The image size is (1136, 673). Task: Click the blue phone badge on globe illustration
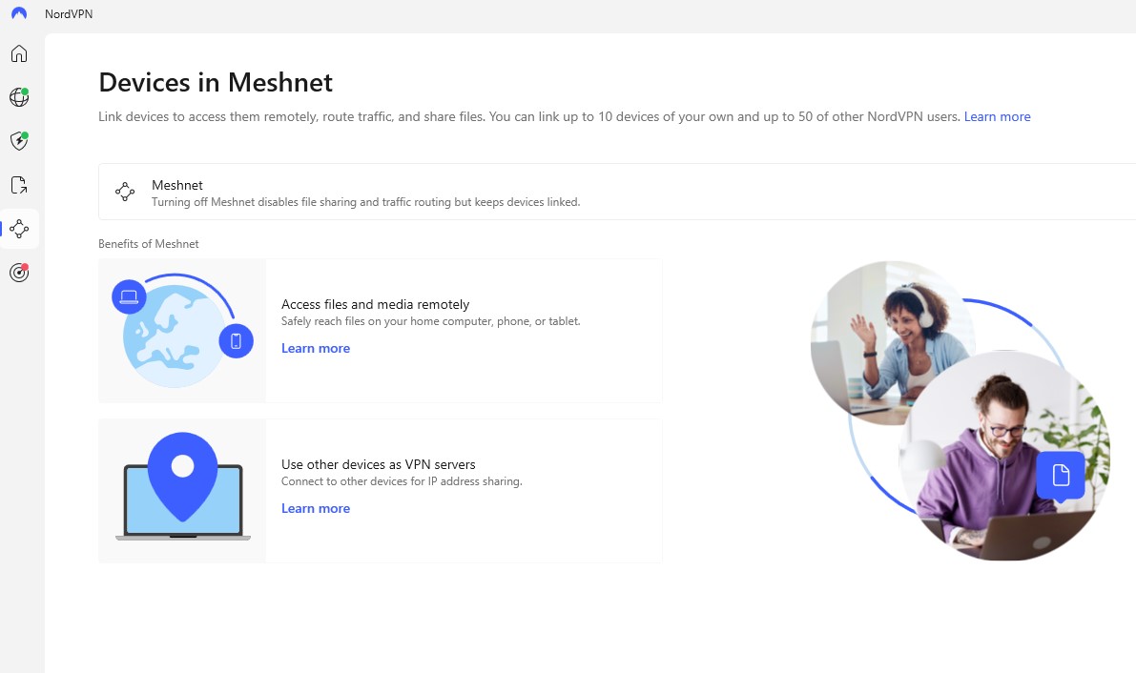tap(236, 340)
